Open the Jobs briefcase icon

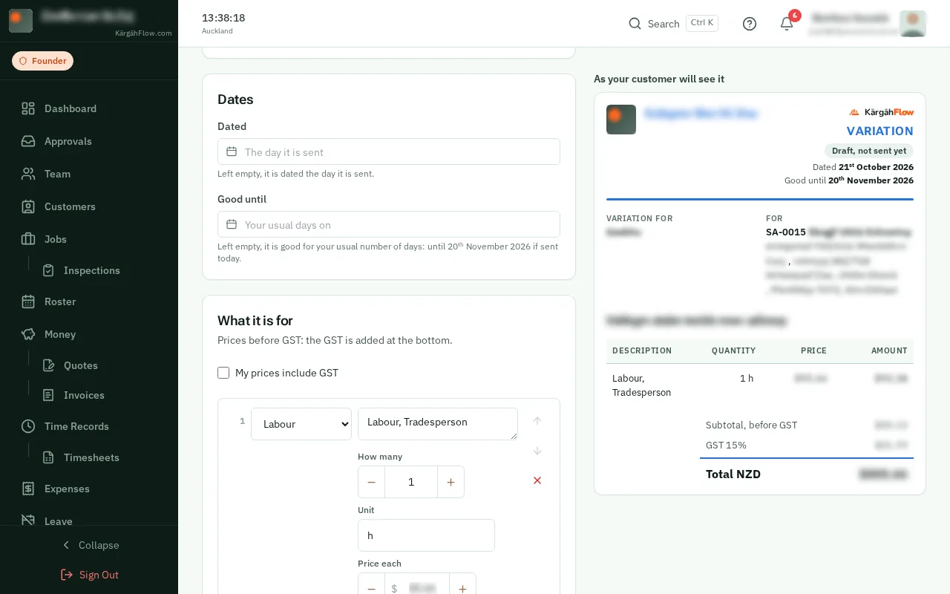[28, 239]
